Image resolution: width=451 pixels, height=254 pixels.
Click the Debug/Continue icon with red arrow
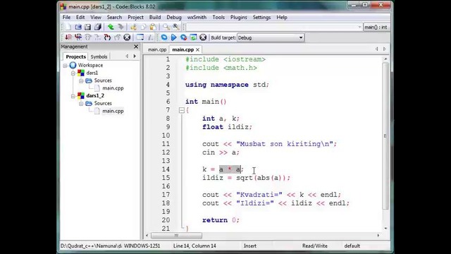68,37
